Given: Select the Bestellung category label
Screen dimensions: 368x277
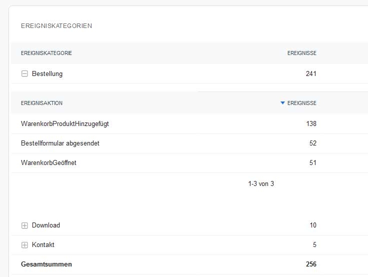Looking at the screenshot, I should pyautogui.click(x=47, y=74).
